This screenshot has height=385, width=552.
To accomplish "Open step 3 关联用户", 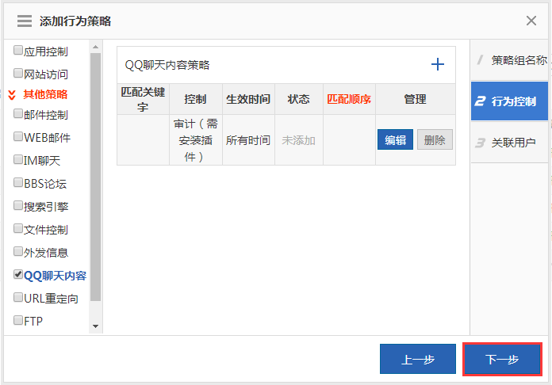I will (x=510, y=143).
